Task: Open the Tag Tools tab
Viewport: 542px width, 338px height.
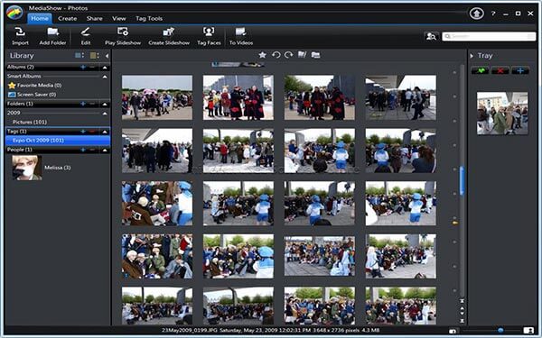Action: pos(149,19)
